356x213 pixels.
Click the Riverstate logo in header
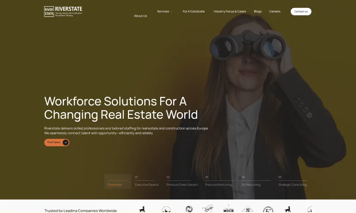tap(63, 11)
